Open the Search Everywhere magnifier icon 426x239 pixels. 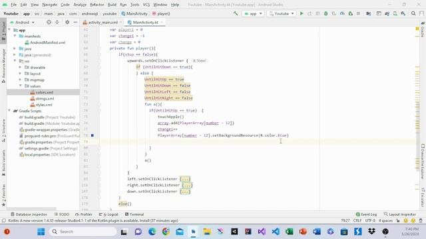413,13
